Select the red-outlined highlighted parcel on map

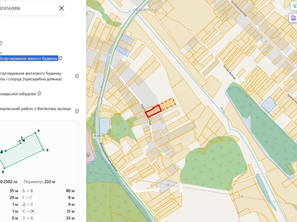coord(153,111)
